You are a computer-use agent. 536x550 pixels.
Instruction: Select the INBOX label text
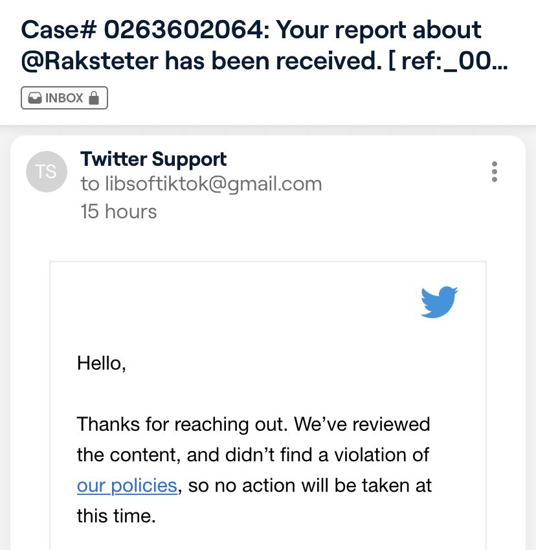[x=64, y=98]
